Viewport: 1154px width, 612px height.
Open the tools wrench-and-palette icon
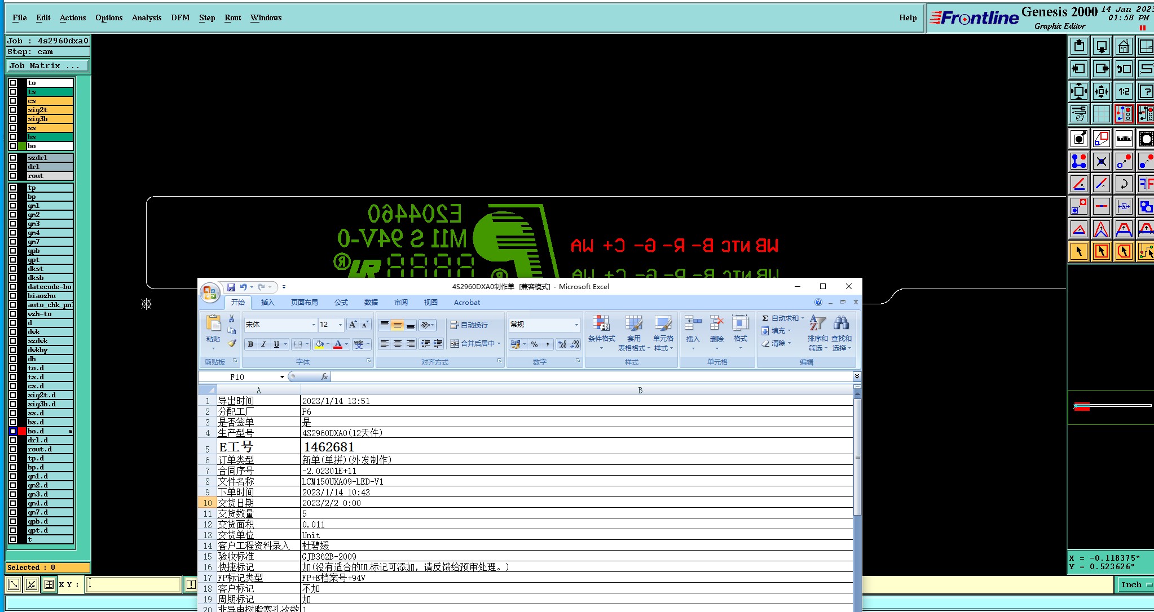pyautogui.click(x=1079, y=114)
